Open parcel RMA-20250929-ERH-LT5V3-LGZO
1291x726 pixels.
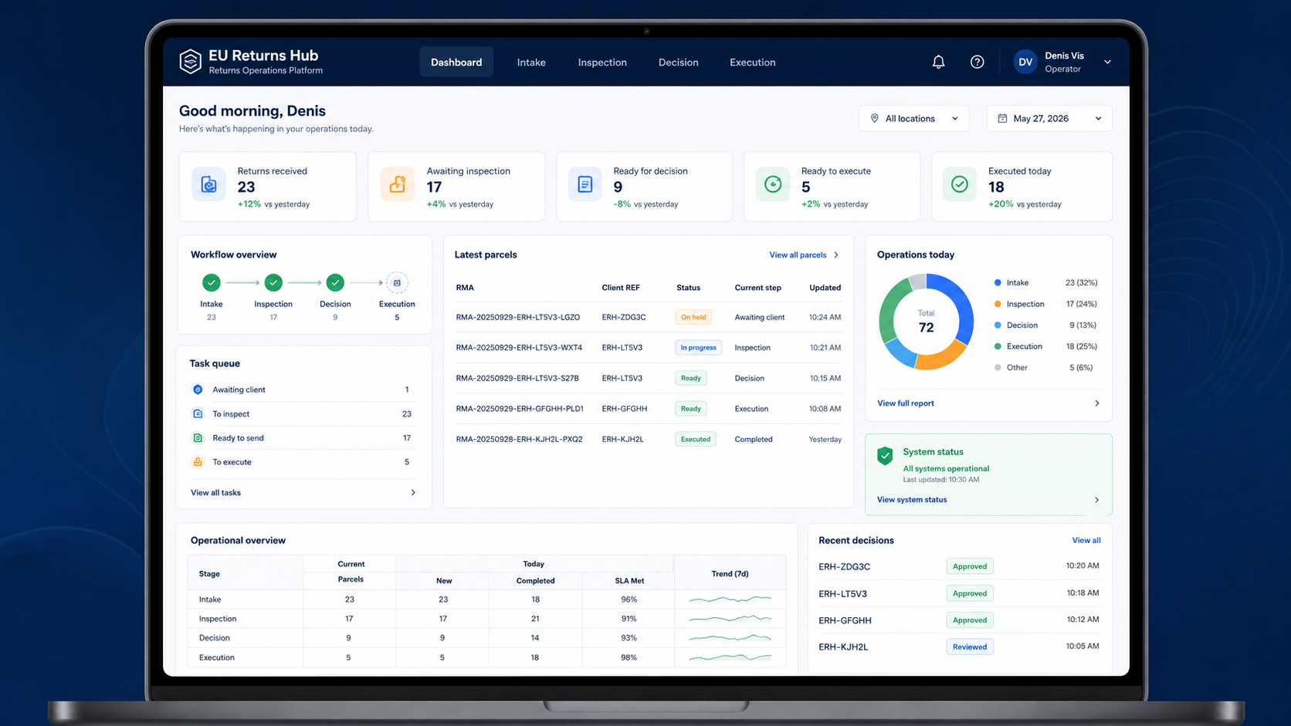point(517,317)
